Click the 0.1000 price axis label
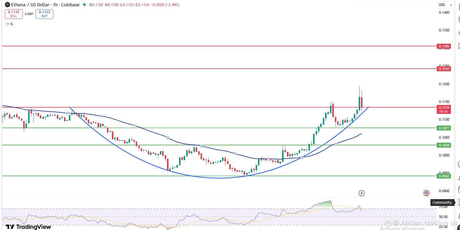The image size is (460, 230). (x=444, y=155)
